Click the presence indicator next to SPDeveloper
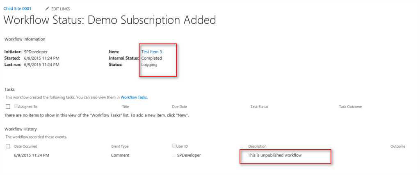The height and width of the screenshot is (175, 420). (x=173, y=155)
